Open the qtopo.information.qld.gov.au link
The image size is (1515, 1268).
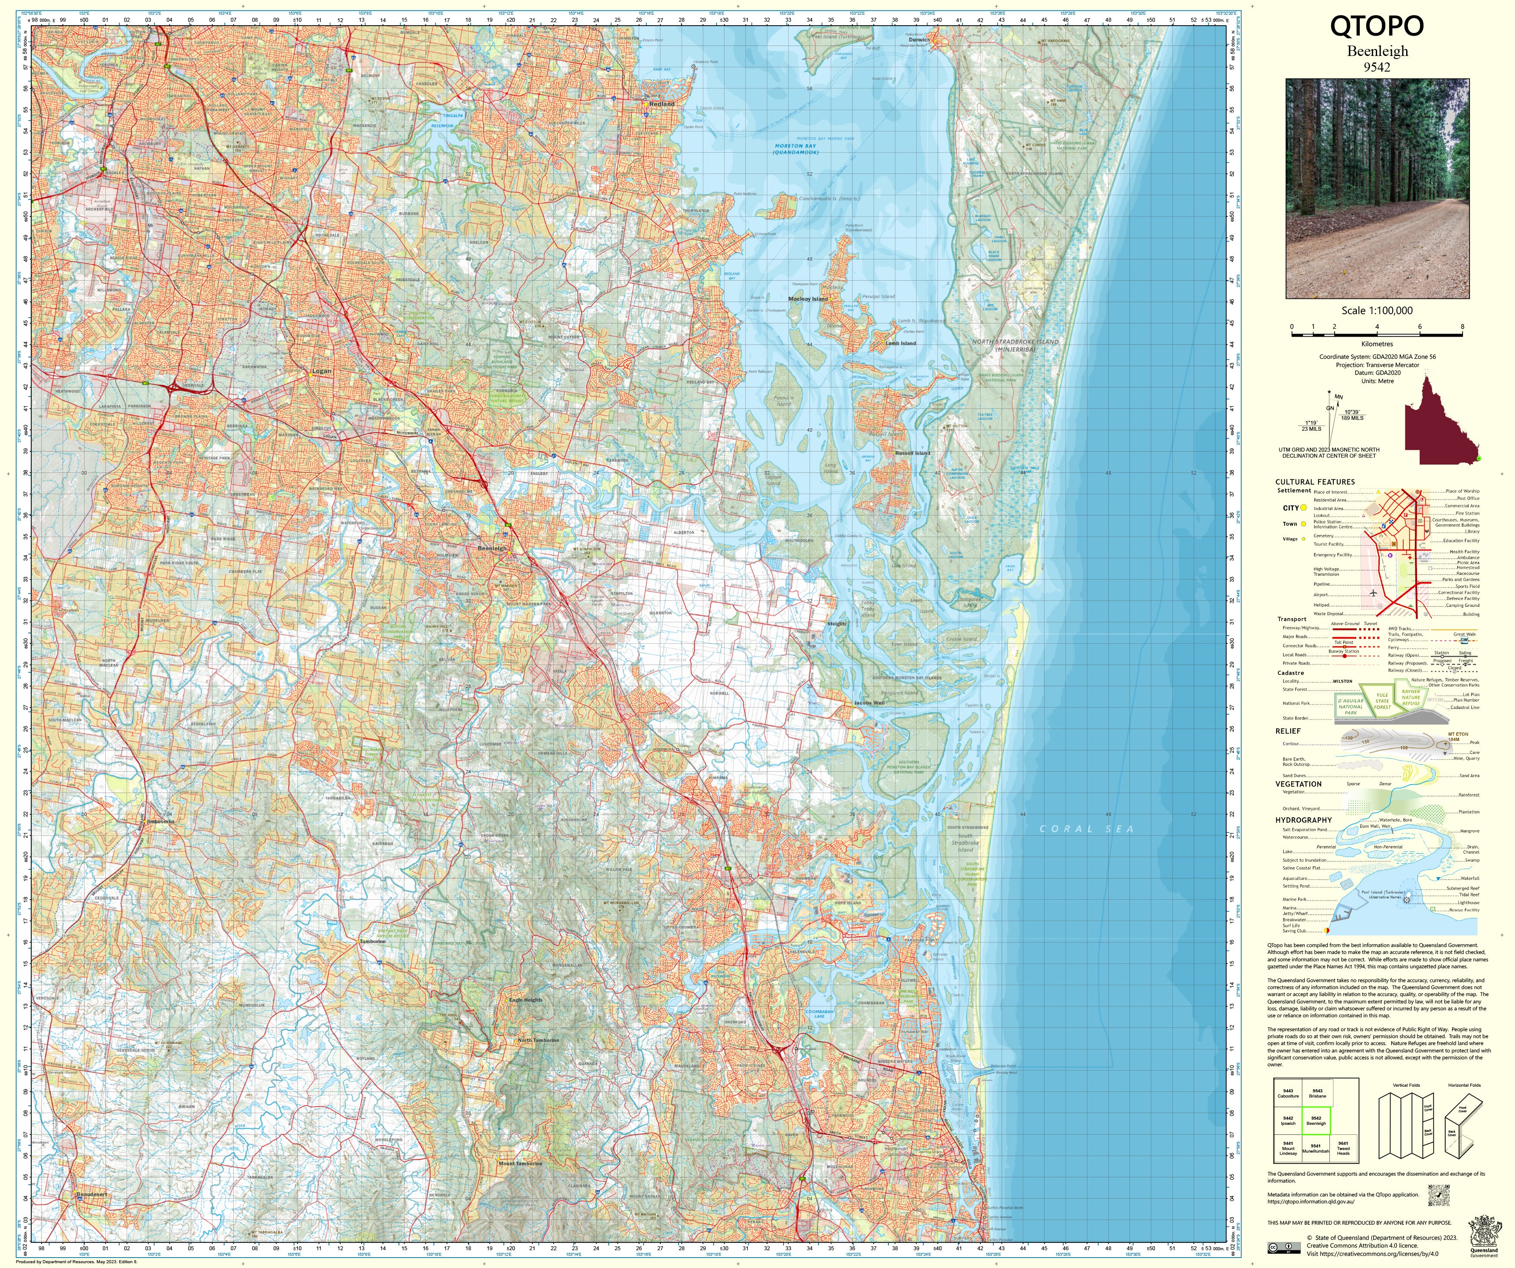coord(1311,1202)
